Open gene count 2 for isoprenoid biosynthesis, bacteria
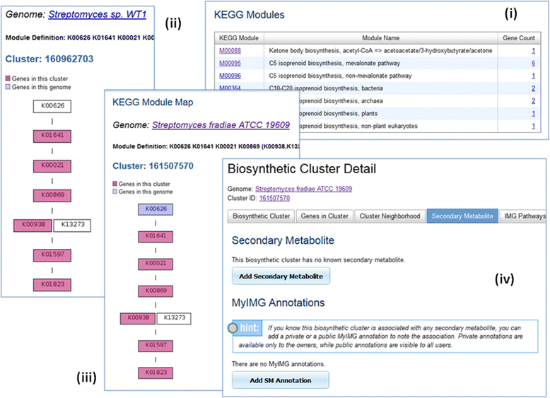 pyautogui.click(x=533, y=88)
